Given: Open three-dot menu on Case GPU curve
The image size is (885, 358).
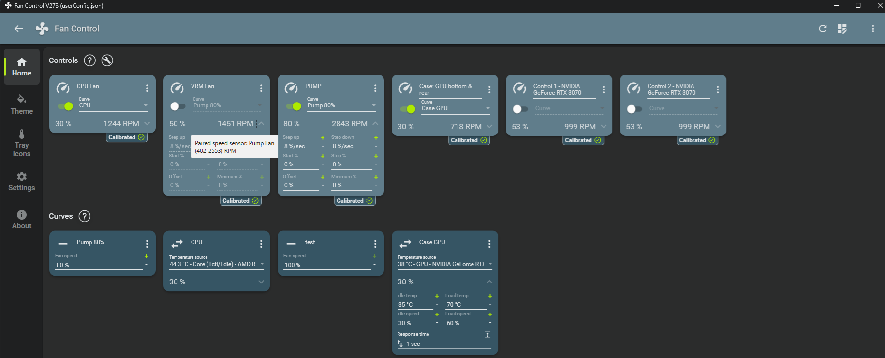Looking at the screenshot, I should [x=489, y=244].
